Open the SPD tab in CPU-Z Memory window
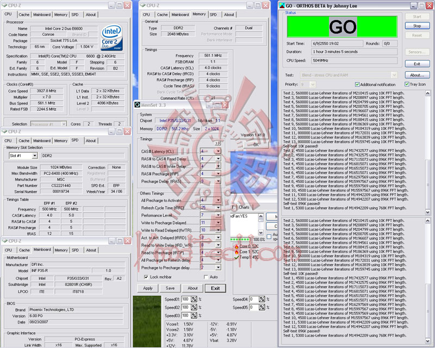 point(213,15)
